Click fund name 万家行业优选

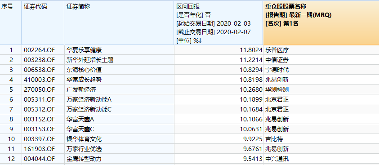pyautogui.click(x=84, y=149)
